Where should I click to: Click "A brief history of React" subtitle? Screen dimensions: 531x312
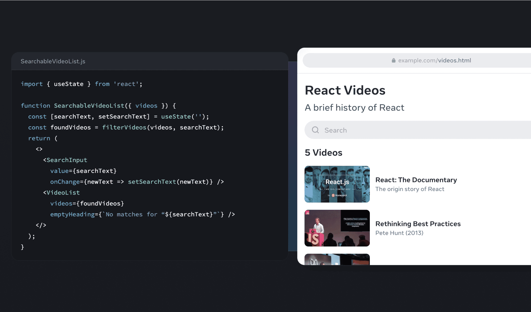tap(354, 108)
